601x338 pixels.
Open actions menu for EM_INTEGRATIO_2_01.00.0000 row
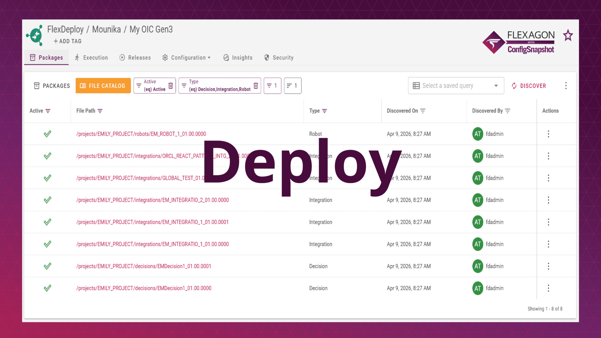548,200
